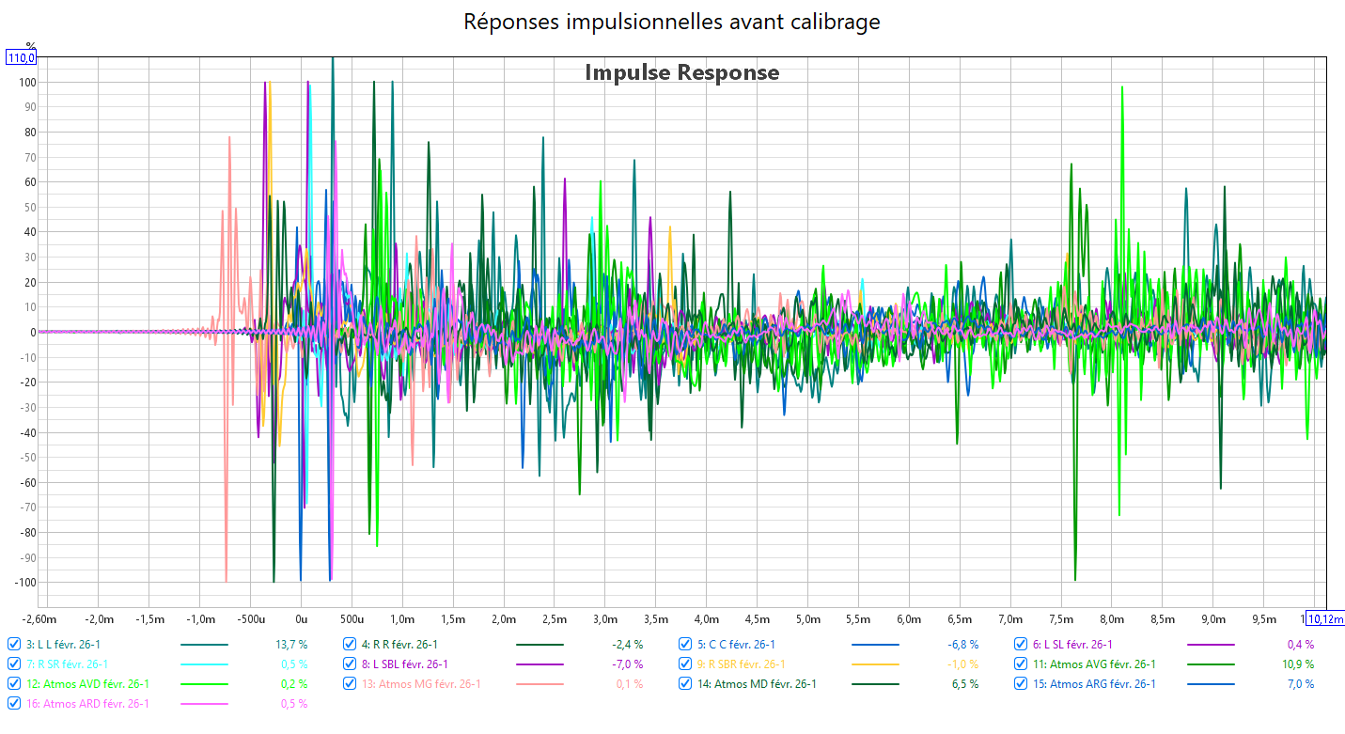Screen dimensions: 1345x734
Task: Click the 110,0 vertical axis limit field
Action: (x=22, y=58)
